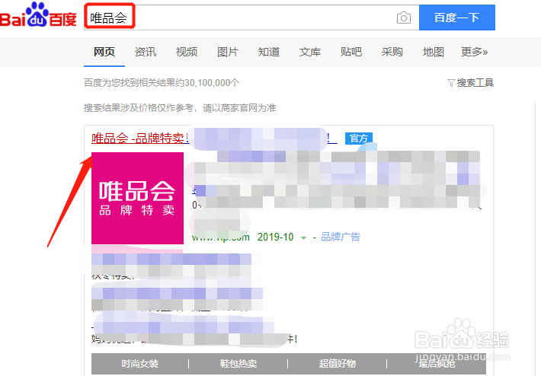Switch to the 知道 tab
This screenshot has height=376, width=541.
coord(269,52)
